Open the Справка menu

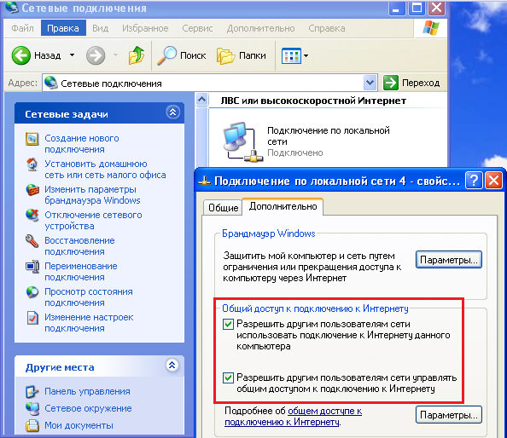point(327,28)
